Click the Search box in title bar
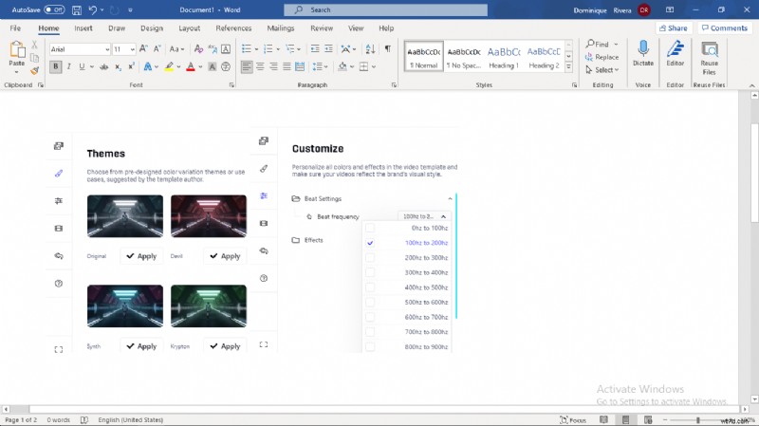 (x=379, y=9)
